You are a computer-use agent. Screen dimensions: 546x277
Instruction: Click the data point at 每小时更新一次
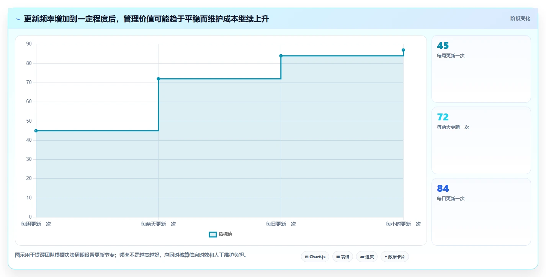pyautogui.click(x=404, y=50)
